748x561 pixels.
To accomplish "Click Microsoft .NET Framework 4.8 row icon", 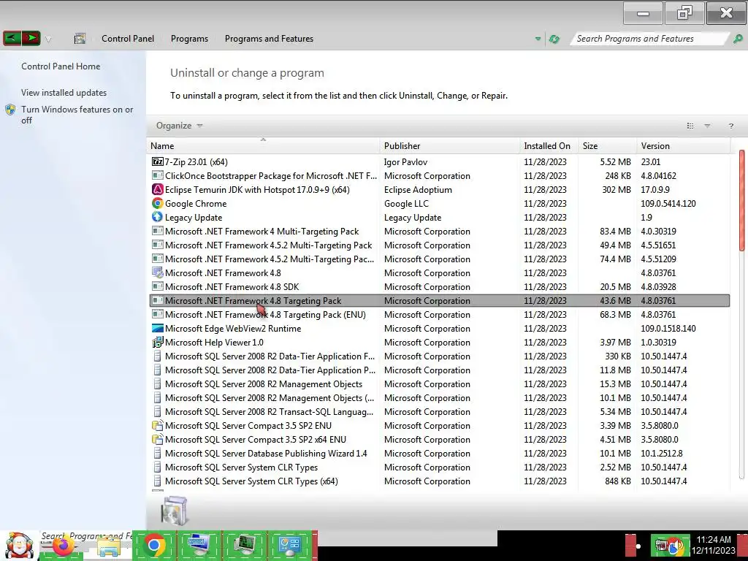I will 158,273.
